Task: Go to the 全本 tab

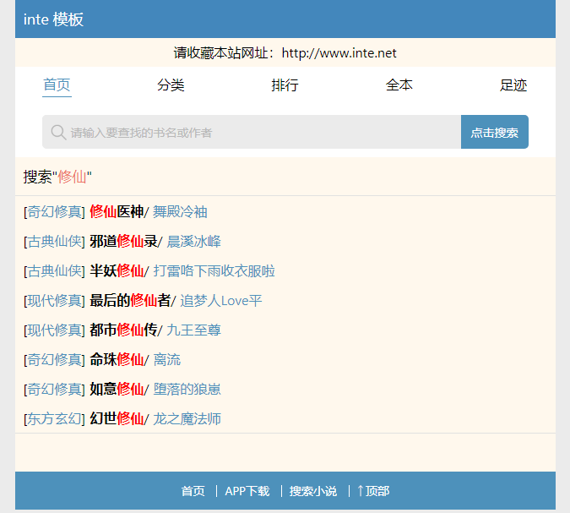Action: (x=399, y=85)
